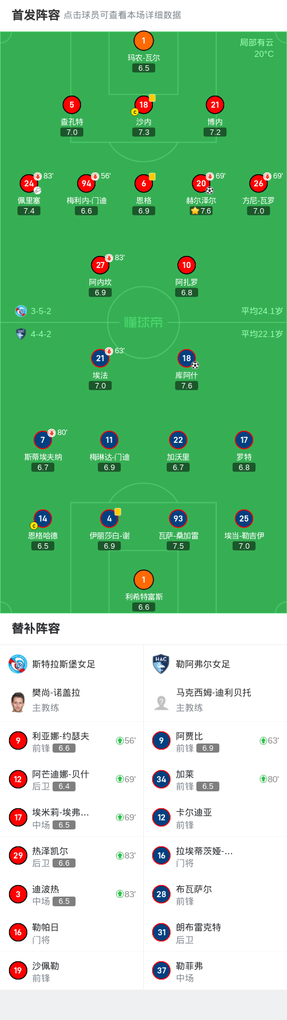The image size is (287, 1020).
Task: Select substitute 阿贾比 forward row
Action: [215, 740]
